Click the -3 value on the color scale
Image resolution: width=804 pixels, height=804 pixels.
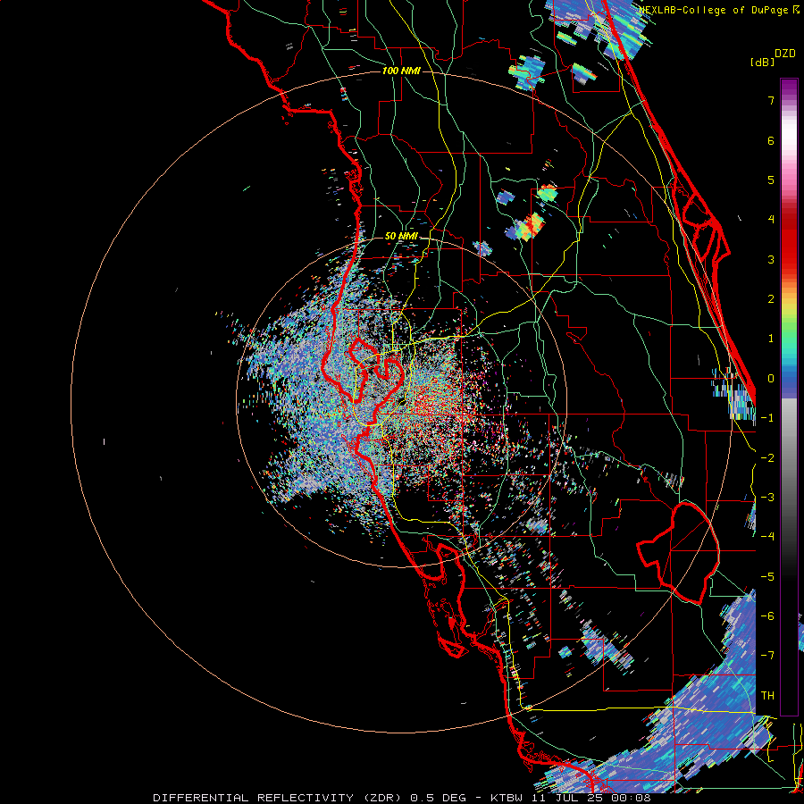[x=767, y=498]
